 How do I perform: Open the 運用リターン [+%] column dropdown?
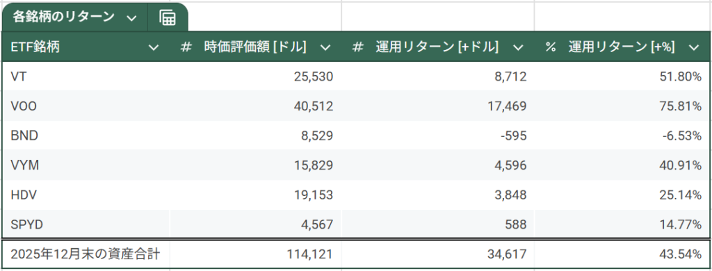point(693,47)
